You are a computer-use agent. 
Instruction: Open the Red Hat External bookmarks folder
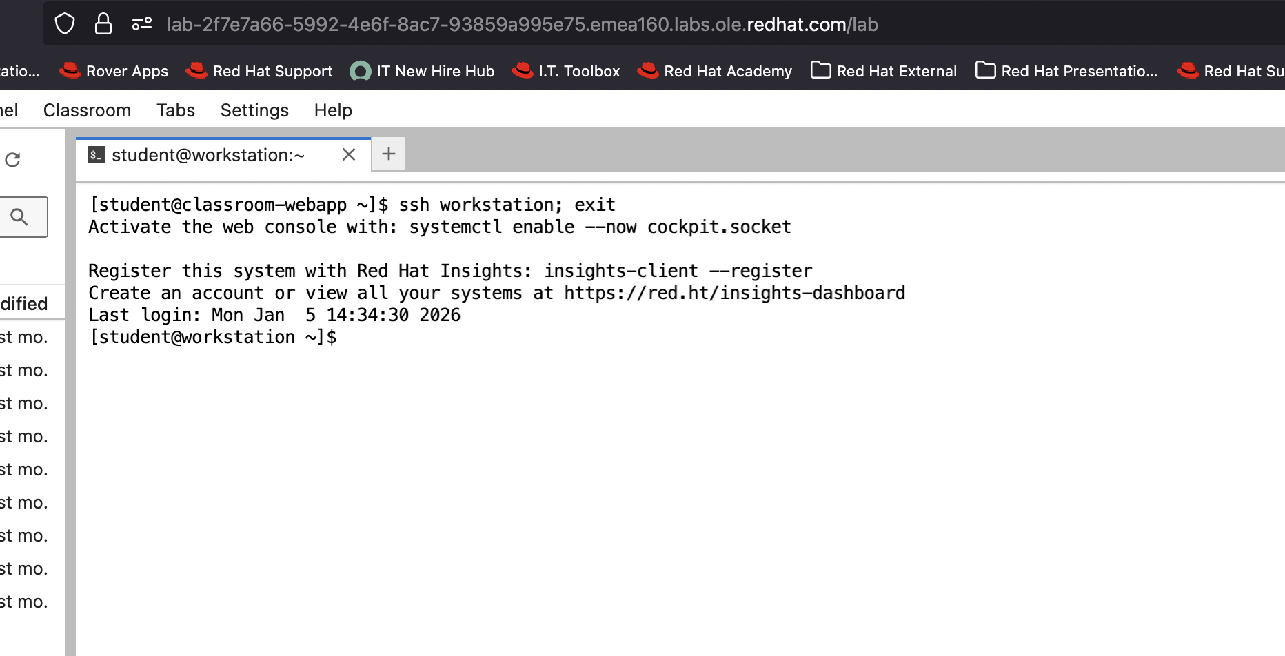pyautogui.click(x=884, y=71)
